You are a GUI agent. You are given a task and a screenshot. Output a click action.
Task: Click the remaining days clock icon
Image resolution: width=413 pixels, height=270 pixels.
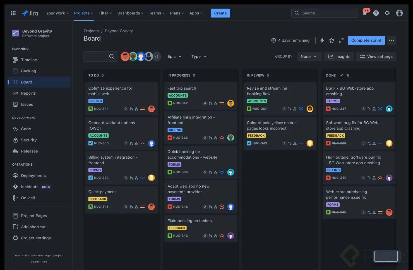(273, 40)
